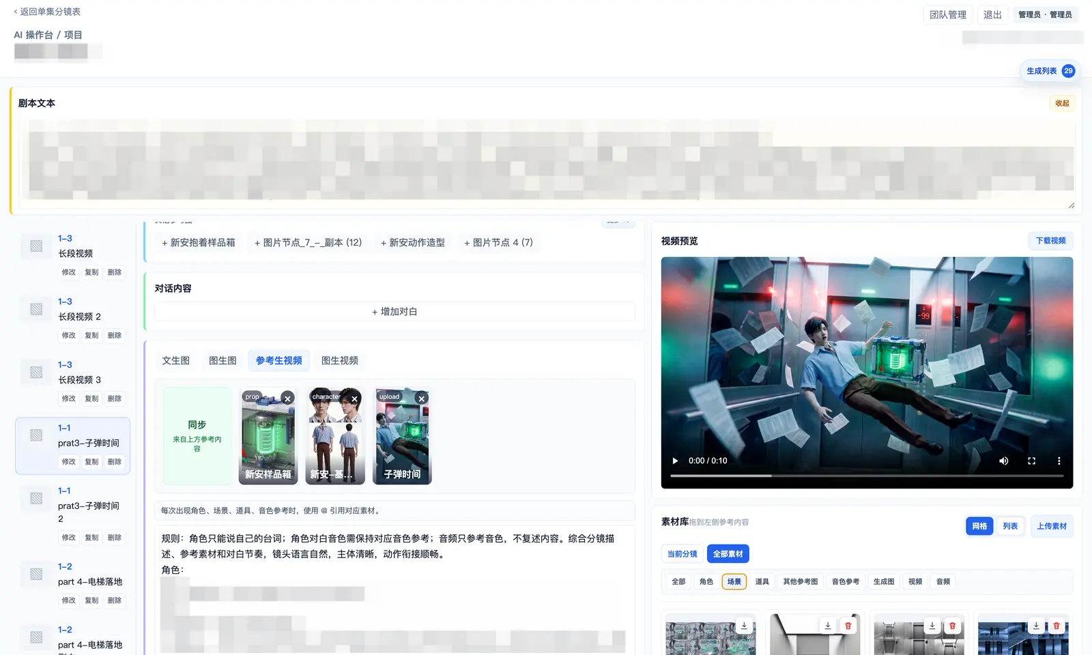1092x655 pixels.
Task: Select shot 1-1 prat3-子弹时间
Action: (72, 446)
